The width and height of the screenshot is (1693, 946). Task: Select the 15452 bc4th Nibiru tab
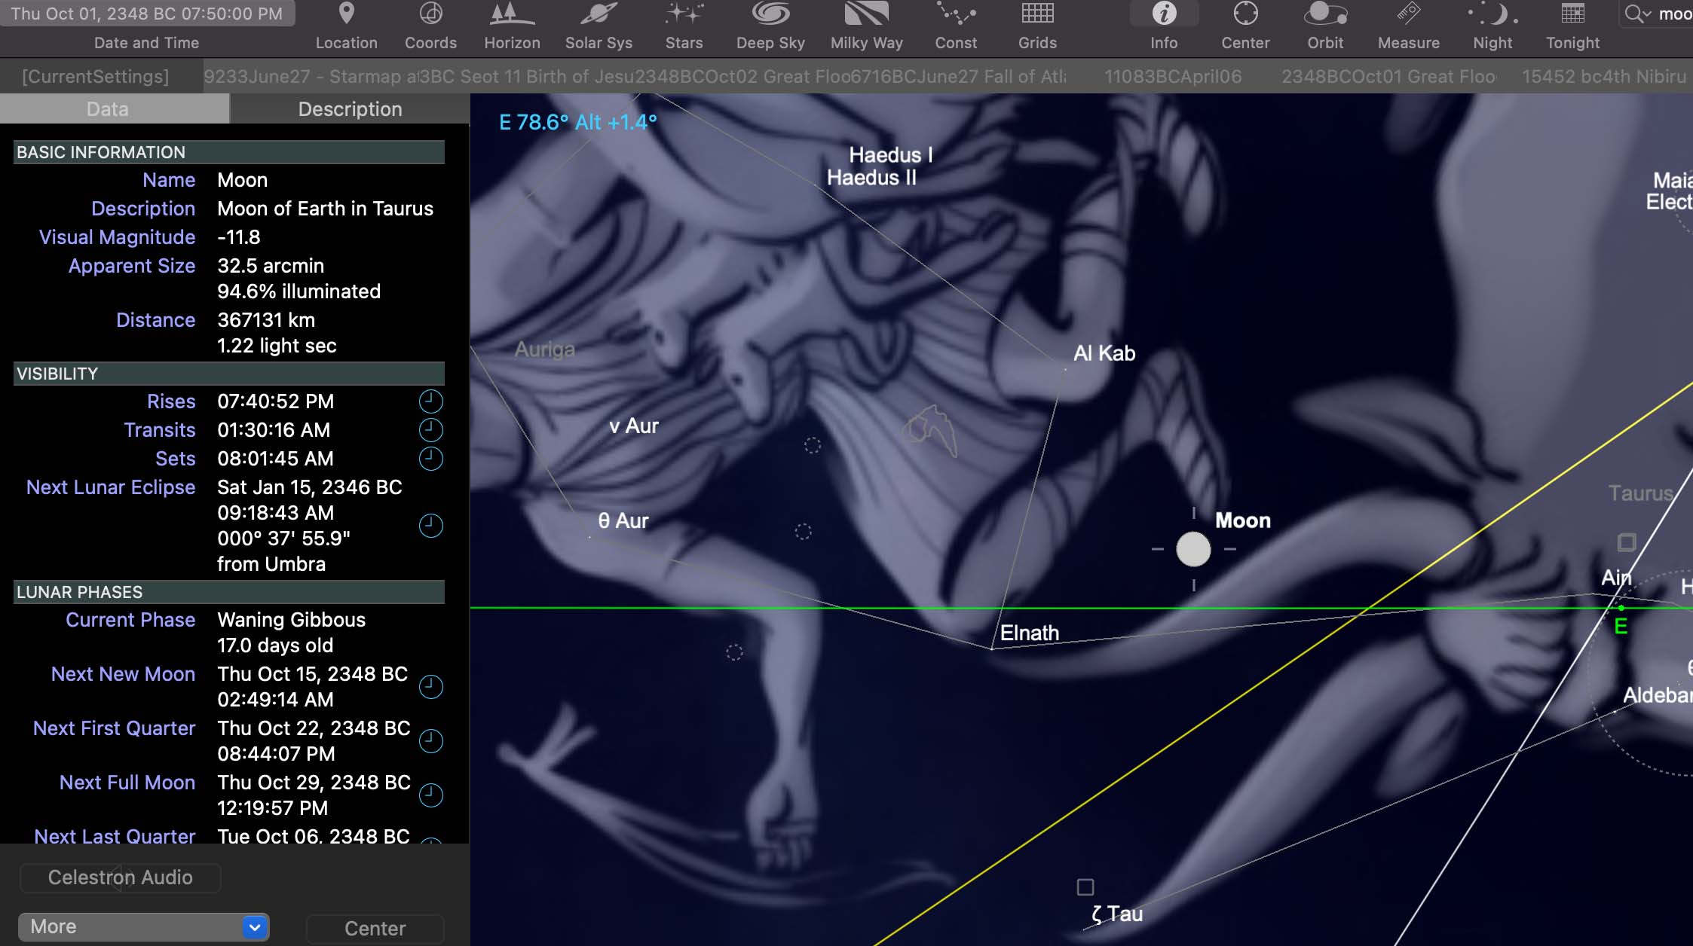pyautogui.click(x=1604, y=76)
